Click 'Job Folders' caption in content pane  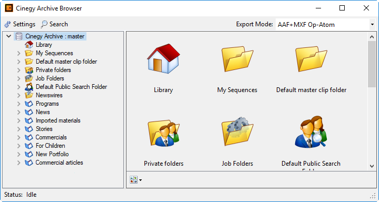237,164
